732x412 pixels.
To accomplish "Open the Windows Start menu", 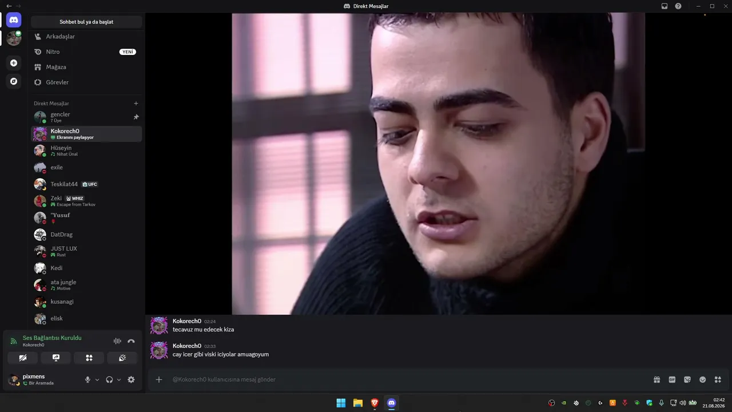I will 341,403.
